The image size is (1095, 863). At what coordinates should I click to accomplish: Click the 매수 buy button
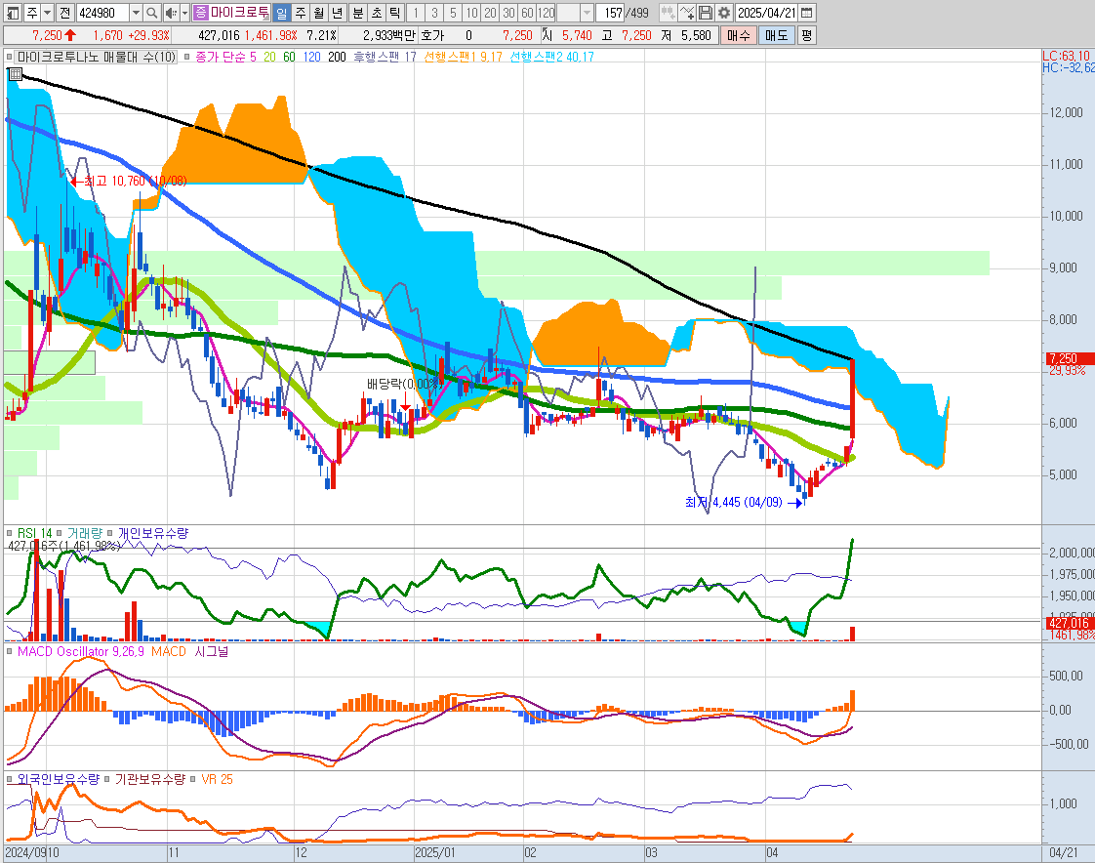pyautogui.click(x=739, y=36)
